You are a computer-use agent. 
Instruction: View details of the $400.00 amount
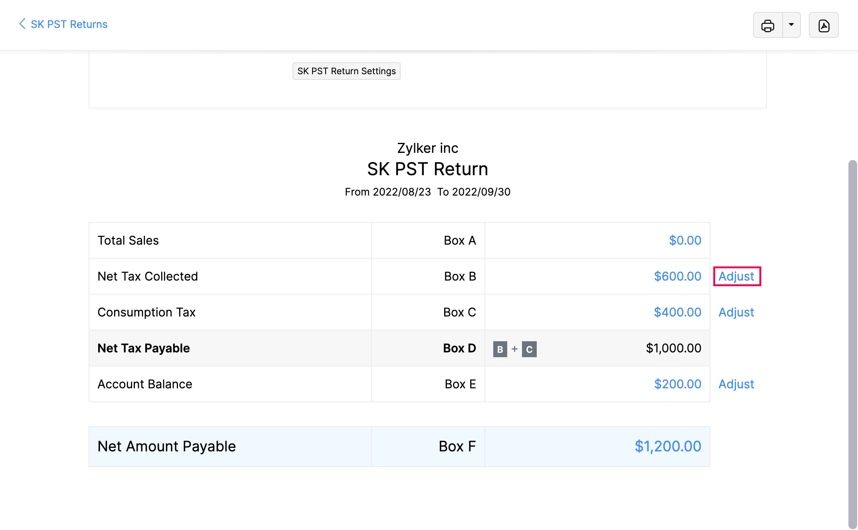pyautogui.click(x=677, y=312)
